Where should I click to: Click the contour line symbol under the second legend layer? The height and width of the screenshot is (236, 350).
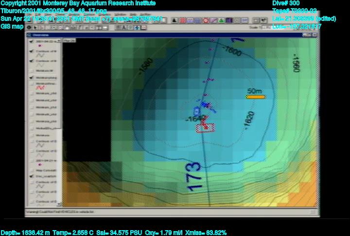tap(40, 55)
